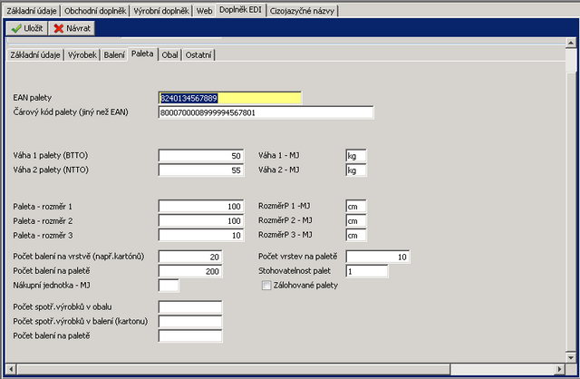This screenshot has width=580, height=379.
Task: Select the Váha 1 - MJ unit field
Action: 355,155
